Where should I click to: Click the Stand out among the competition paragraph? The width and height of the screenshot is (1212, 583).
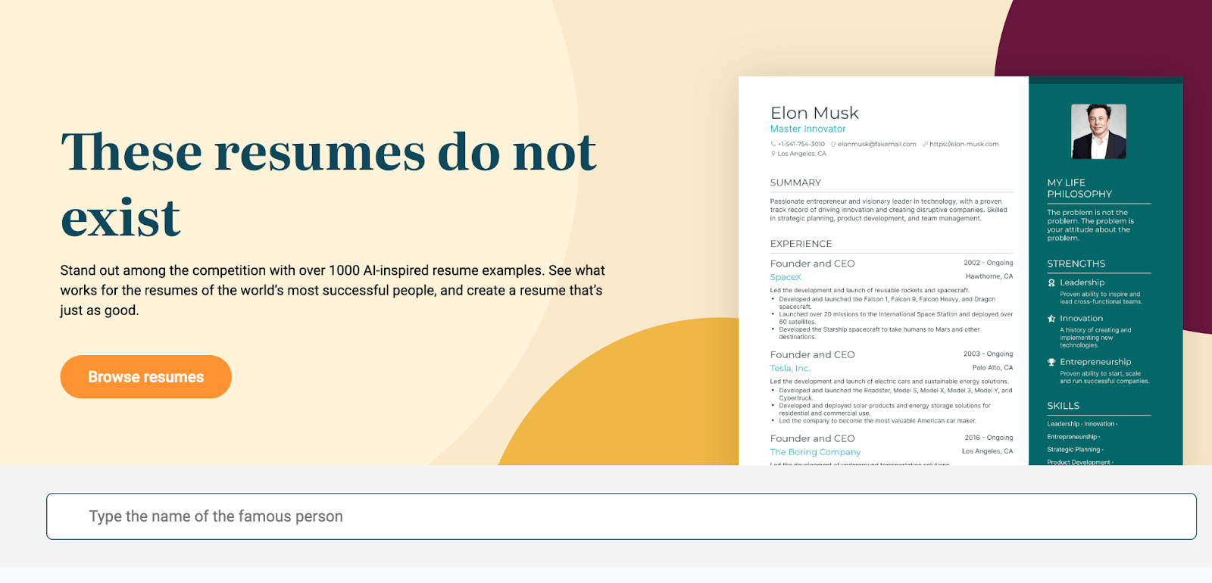(333, 290)
